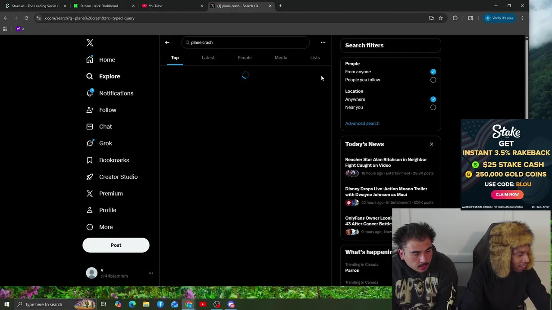Click the X logo in sidebar
552x310 pixels.
coord(90,43)
